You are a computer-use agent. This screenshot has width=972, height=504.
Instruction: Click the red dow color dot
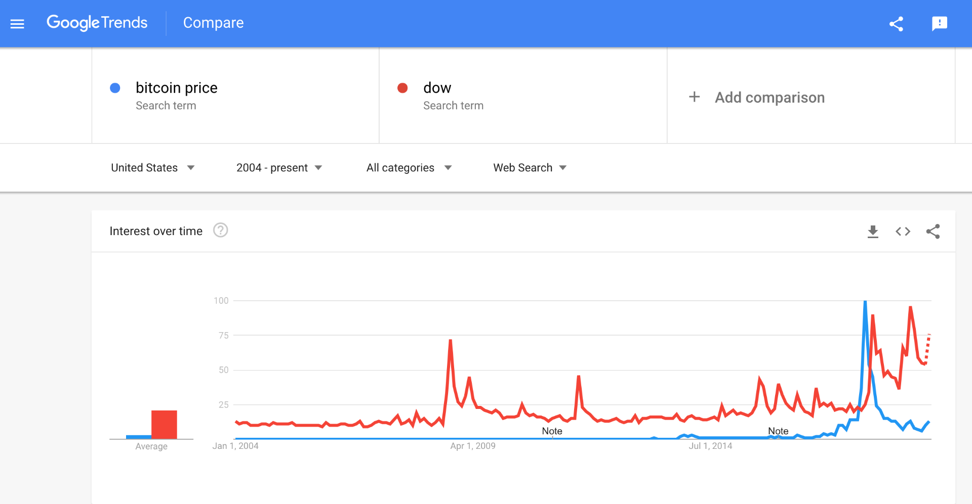click(x=402, y=88)
